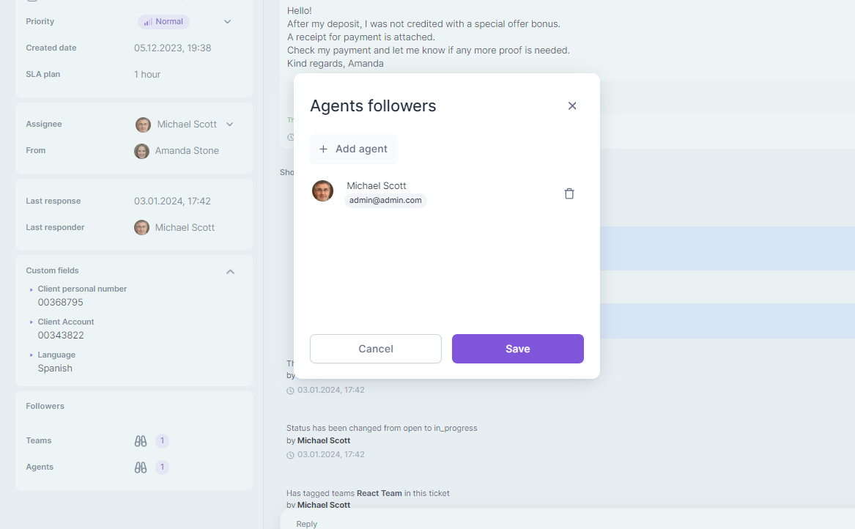This screenshot has height=529, width=855.
Task: Click Amanda Stone's avatar in From field
Action: pos(141,151)
